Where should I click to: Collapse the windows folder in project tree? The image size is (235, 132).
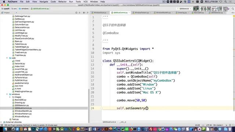pyautogui.click(x=7, y=94)
